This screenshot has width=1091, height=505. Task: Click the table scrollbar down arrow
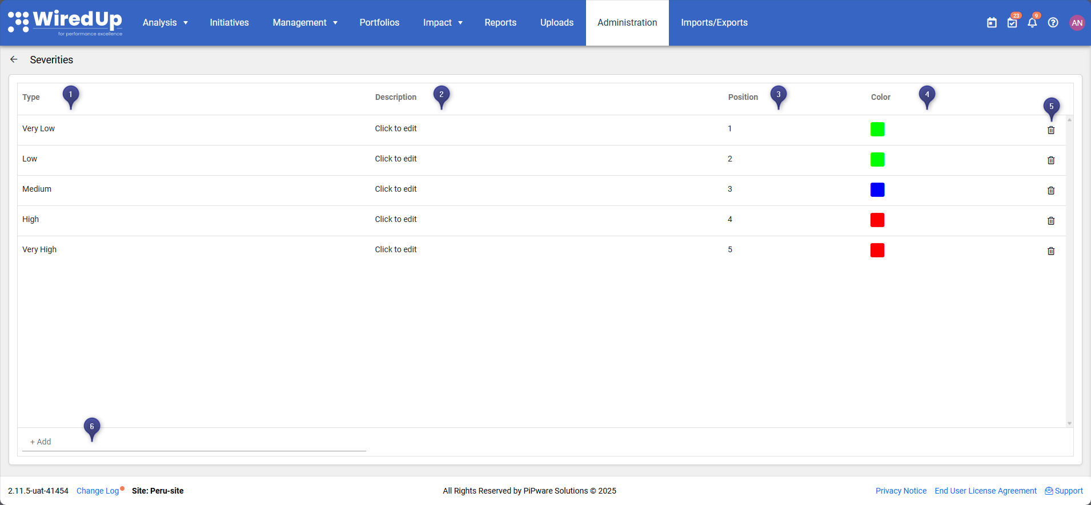click(1069, 423)
